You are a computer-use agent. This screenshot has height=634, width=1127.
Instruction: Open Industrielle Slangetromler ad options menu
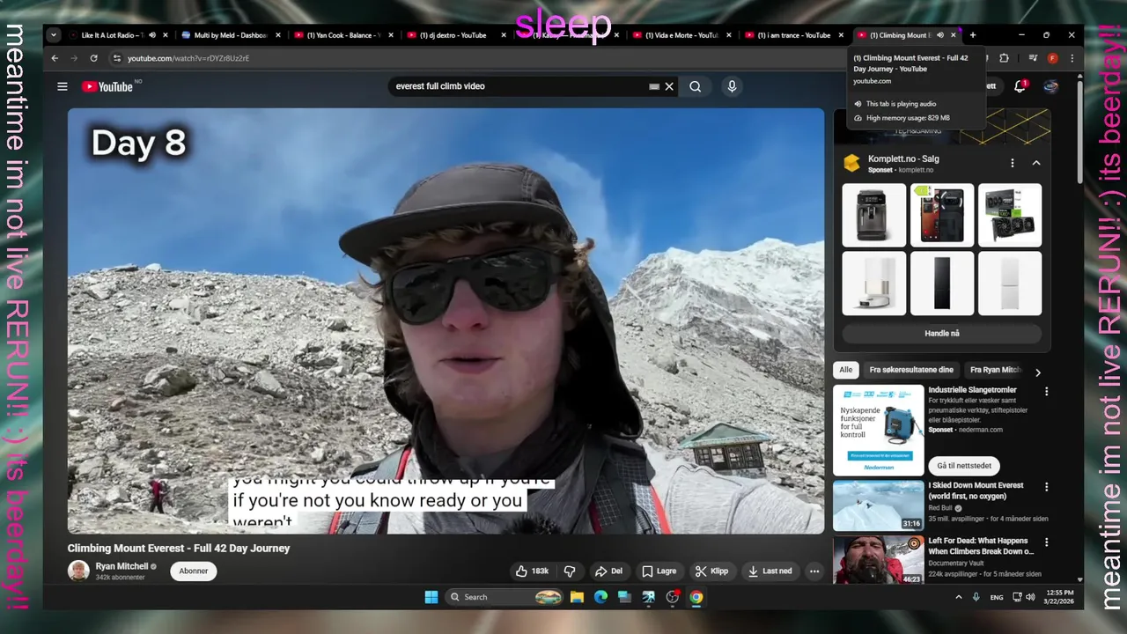coord(1047,391)
